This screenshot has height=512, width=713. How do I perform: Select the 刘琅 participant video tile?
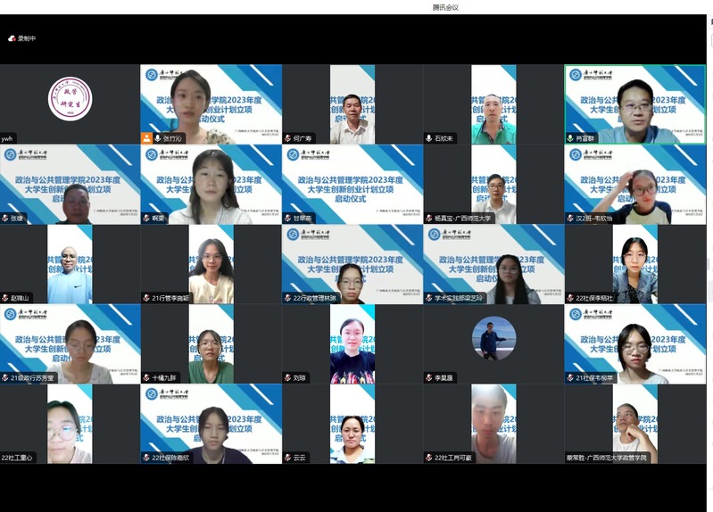[x=352, y=343]
